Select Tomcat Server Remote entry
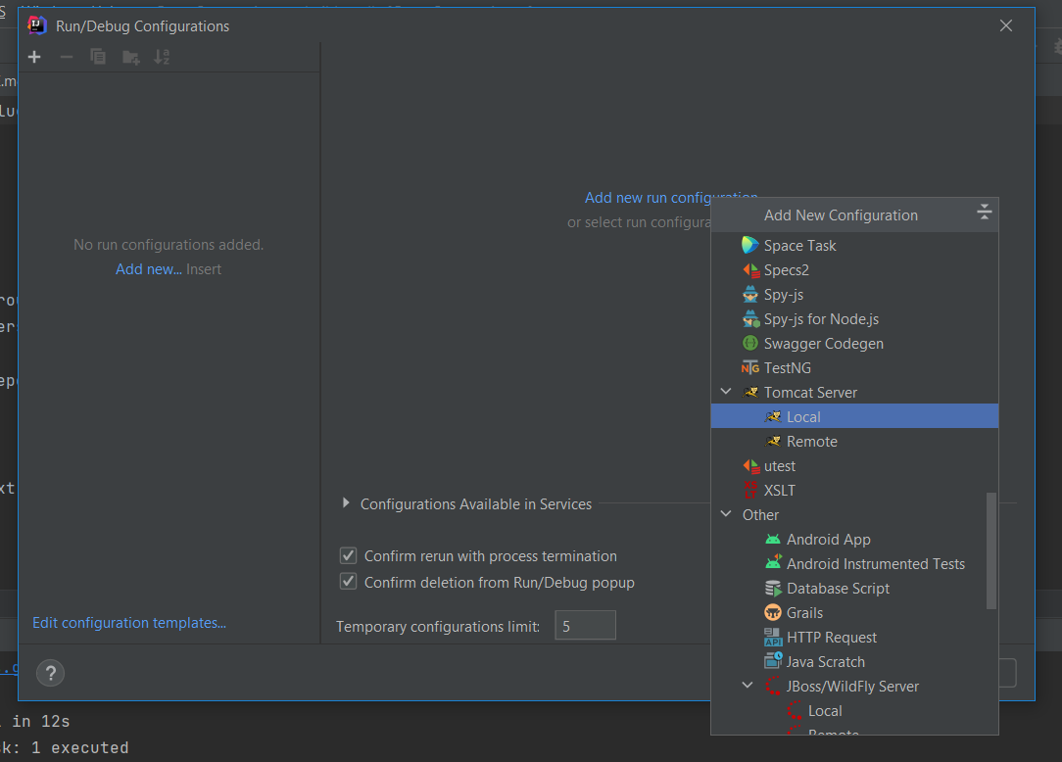The width and height of the screenshot is (1062, 762). click(854, 441)
